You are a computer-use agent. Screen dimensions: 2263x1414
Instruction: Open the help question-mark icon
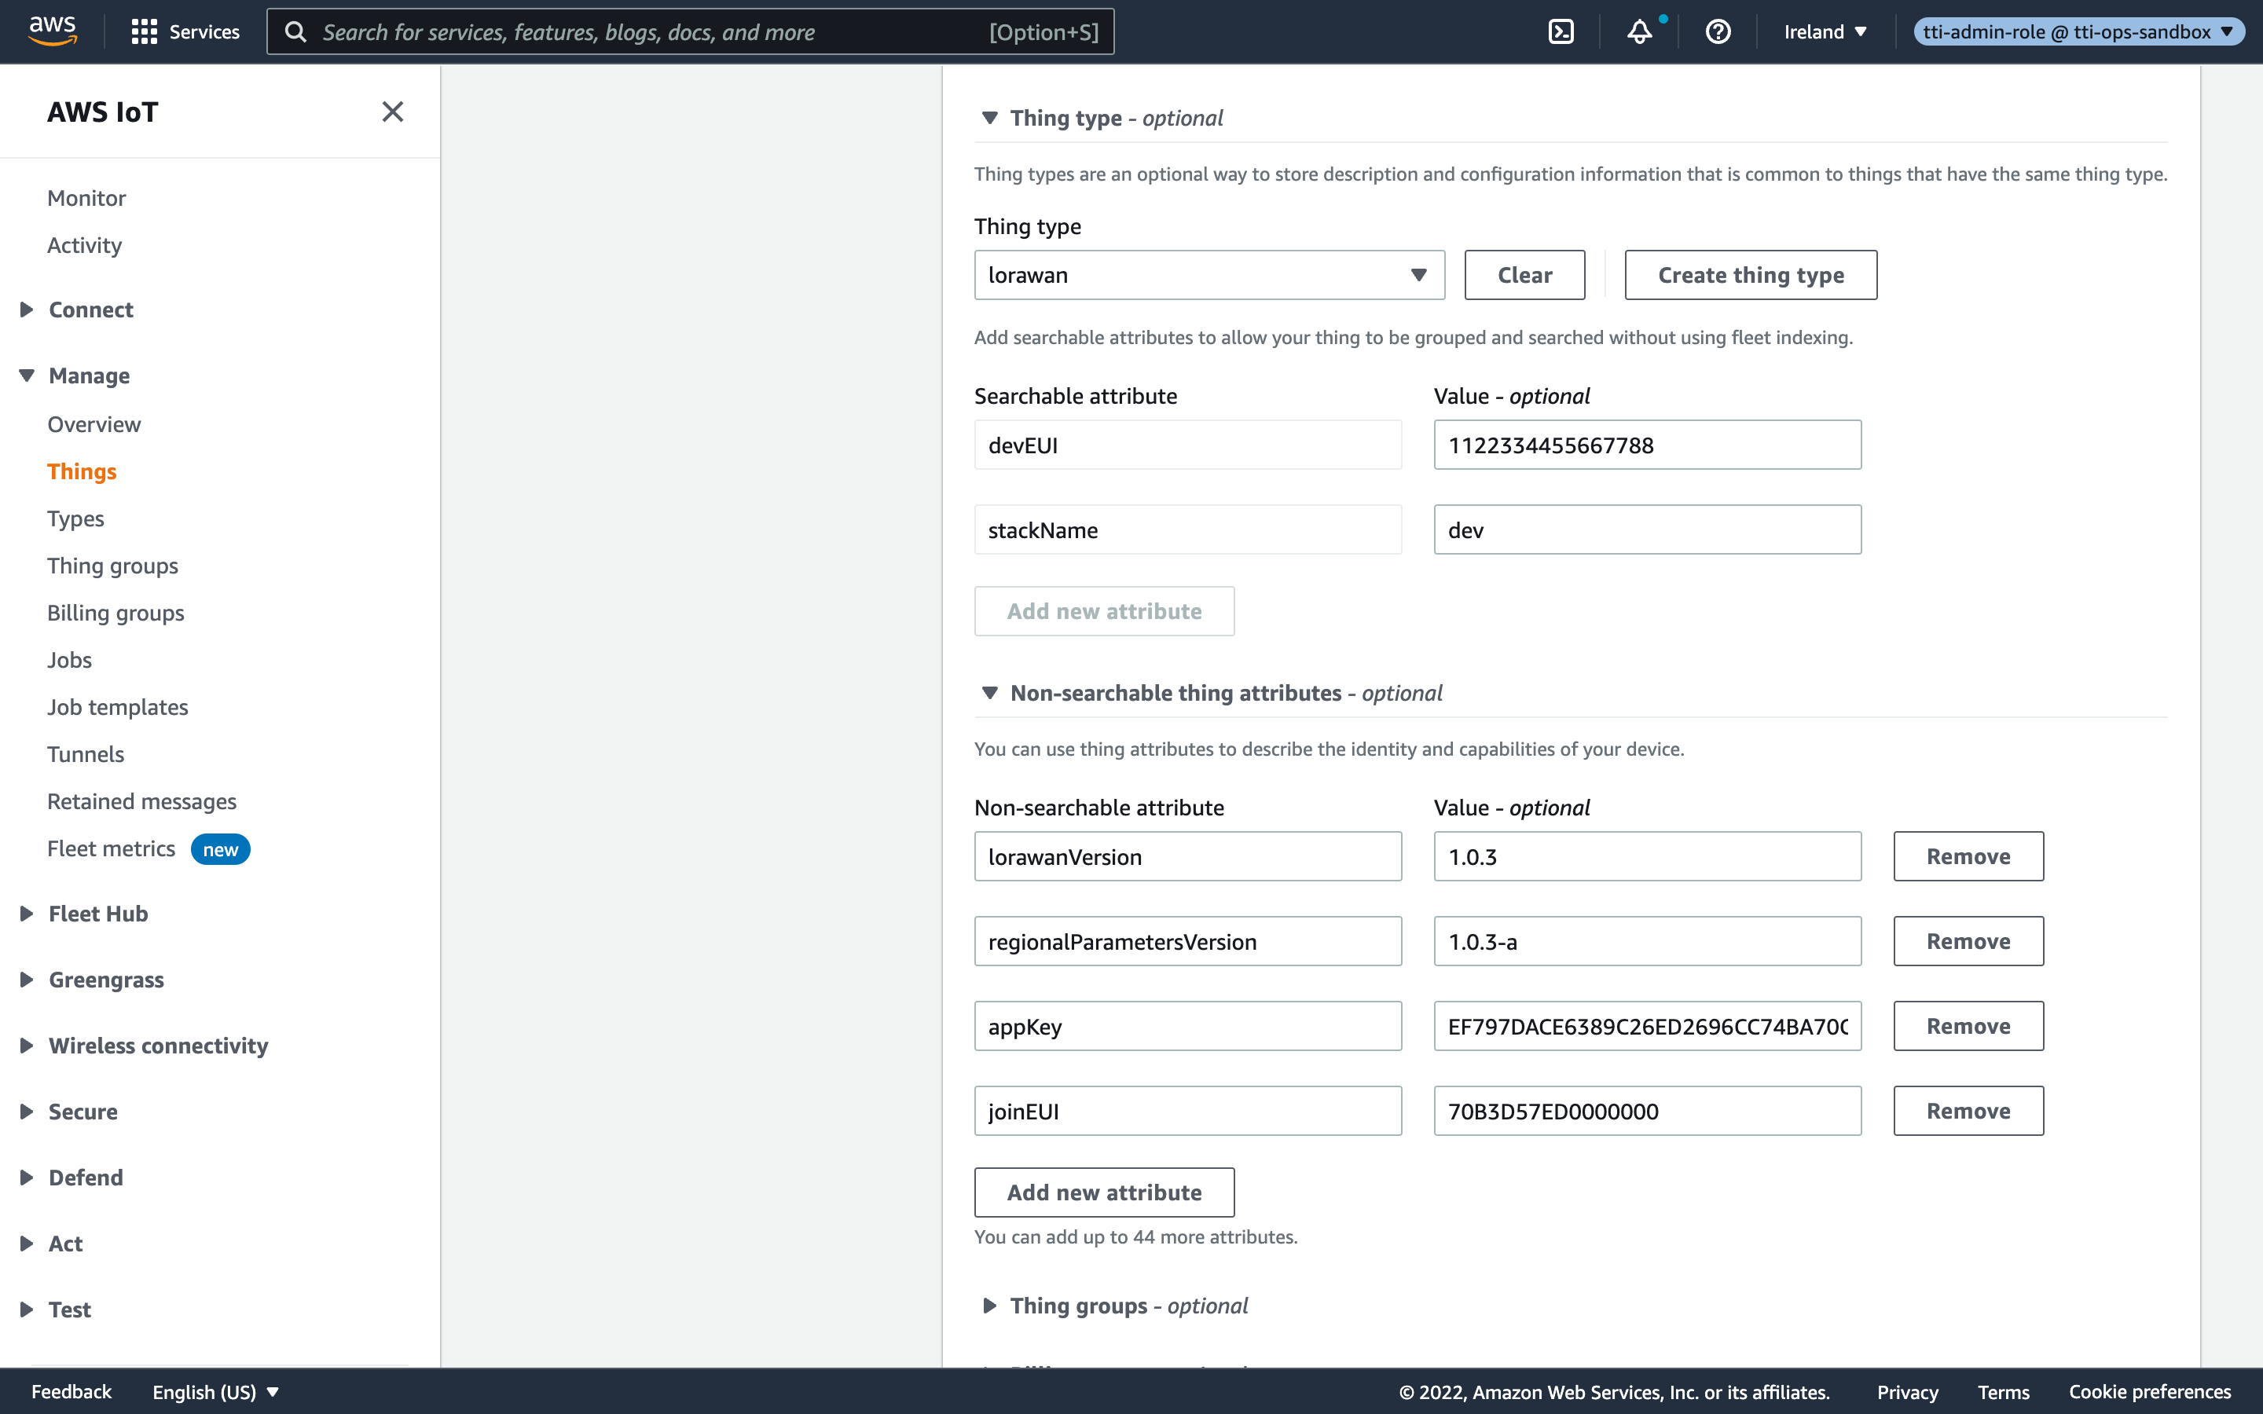coord(1718,31)
